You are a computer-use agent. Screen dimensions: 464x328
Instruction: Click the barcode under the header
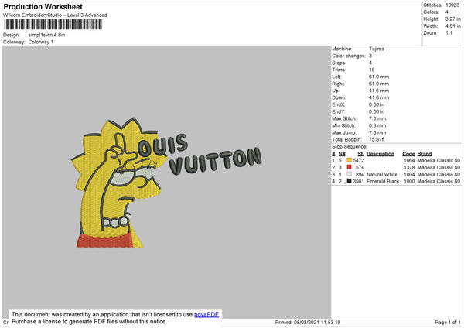(x=53, y=25)
